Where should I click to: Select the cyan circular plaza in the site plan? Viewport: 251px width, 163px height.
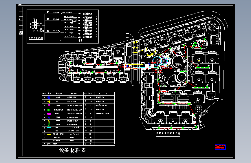tap(157, 61)
